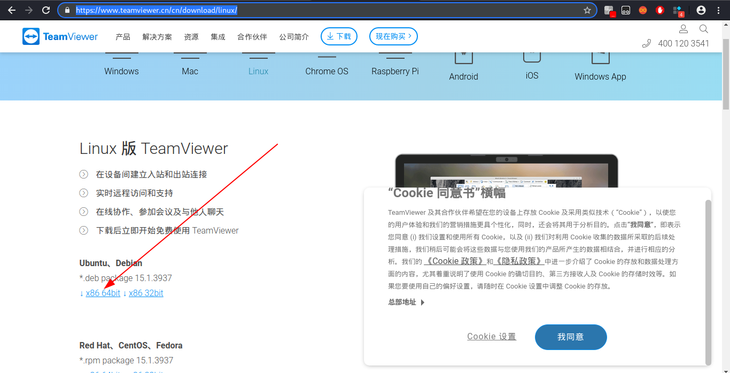
Task: Open the 资源 menu
Action: point(191,37)
